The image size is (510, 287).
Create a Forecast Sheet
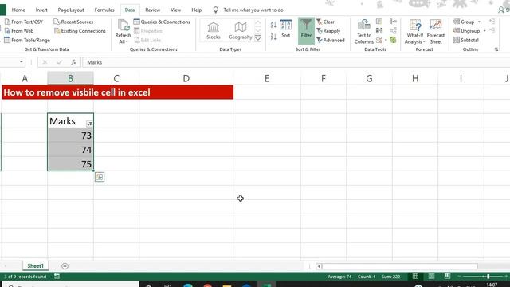point(436,31)
